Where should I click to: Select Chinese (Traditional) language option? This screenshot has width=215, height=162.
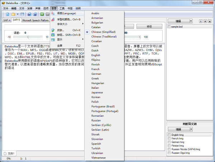104,36
